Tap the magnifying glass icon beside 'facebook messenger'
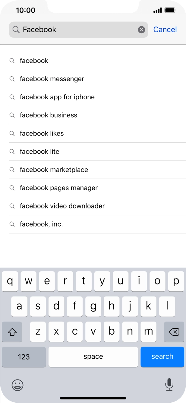Image resolution: width=186 pixels, height=403 pixels. pyautogui.click(x=12, y=79)
